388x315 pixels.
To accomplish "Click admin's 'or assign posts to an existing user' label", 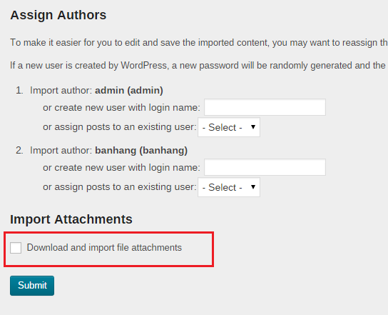I will click(120, 127).
